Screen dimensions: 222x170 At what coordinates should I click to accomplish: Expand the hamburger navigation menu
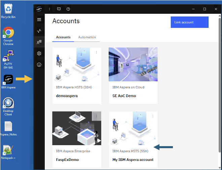(x=39, y=19)
